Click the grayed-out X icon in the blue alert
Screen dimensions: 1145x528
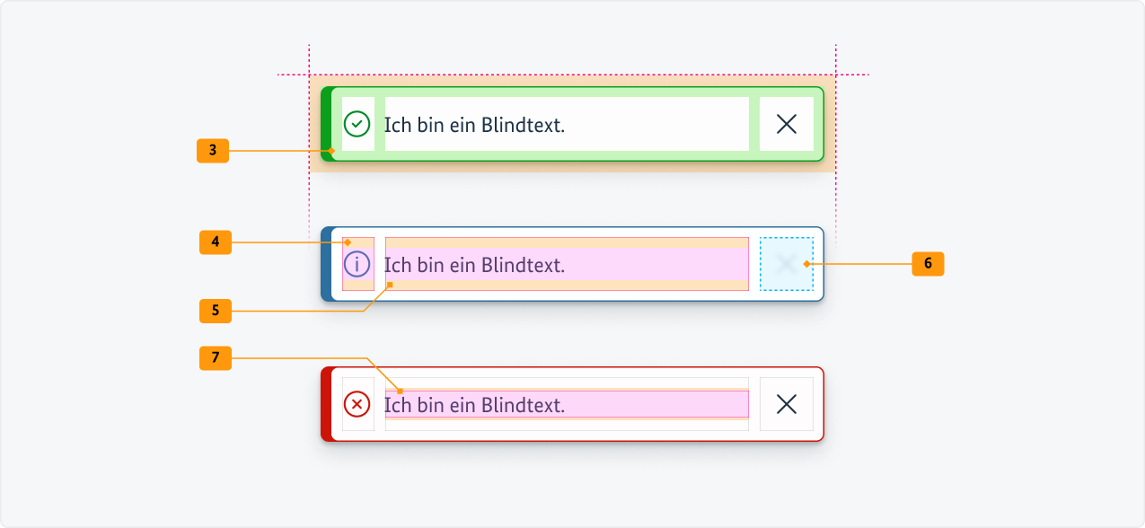click(x=786, y=264)
